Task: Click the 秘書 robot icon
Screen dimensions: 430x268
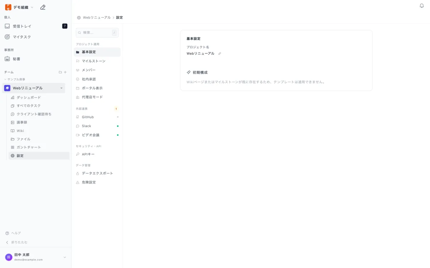Action: [7, 59]
